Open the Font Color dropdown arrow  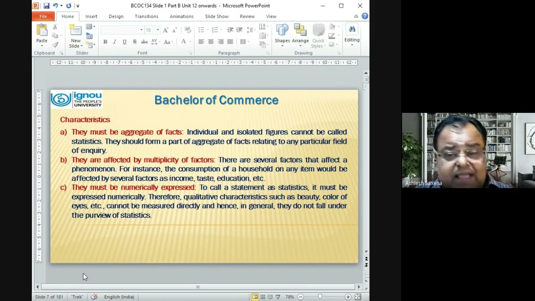(190, 42)
